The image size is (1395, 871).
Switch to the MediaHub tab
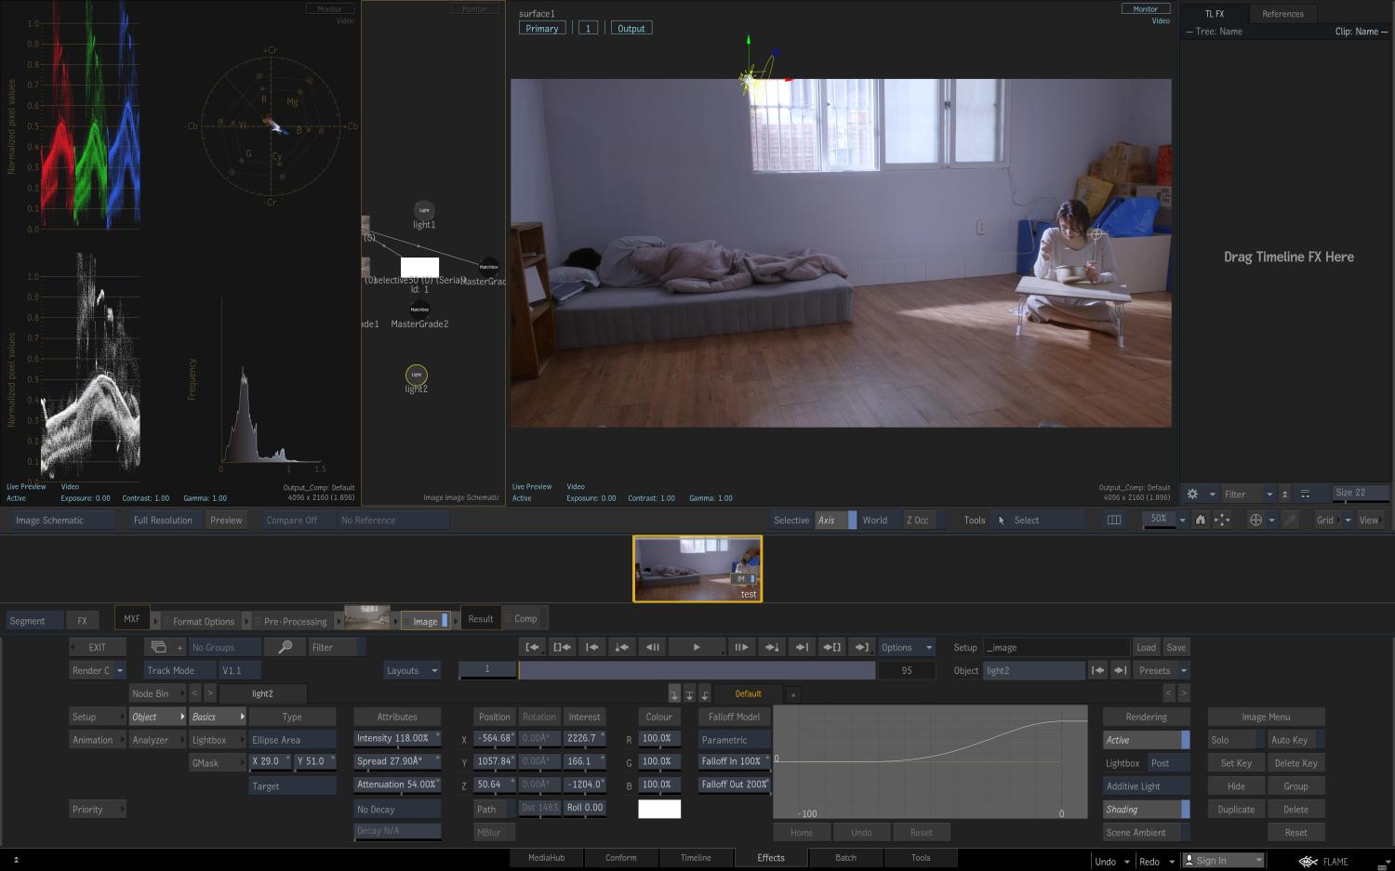point(546,858)
